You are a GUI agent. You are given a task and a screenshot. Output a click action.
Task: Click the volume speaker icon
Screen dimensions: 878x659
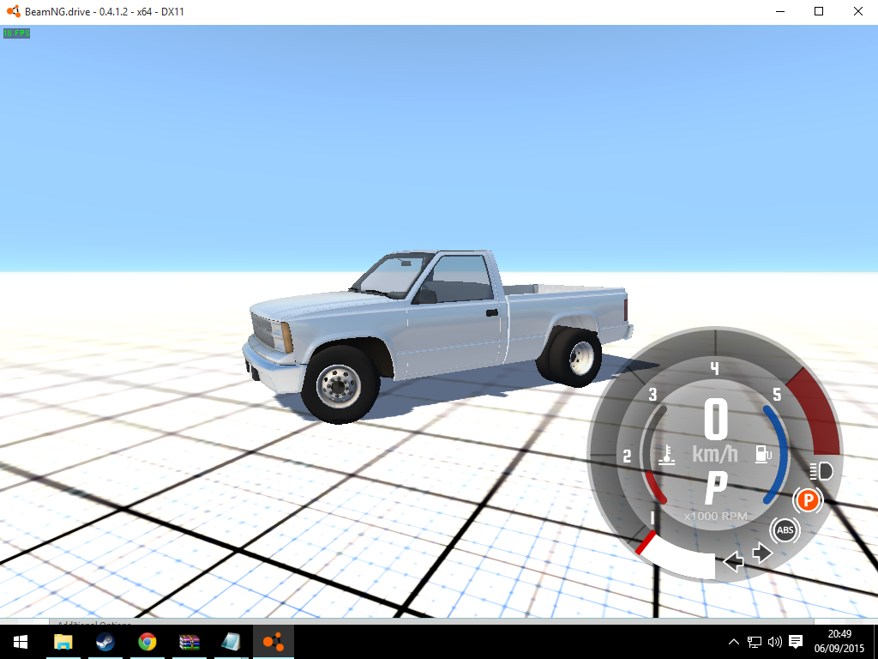pos(774,642)
